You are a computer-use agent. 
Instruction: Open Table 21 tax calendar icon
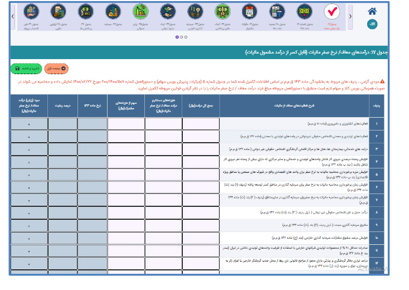[250, 12]
